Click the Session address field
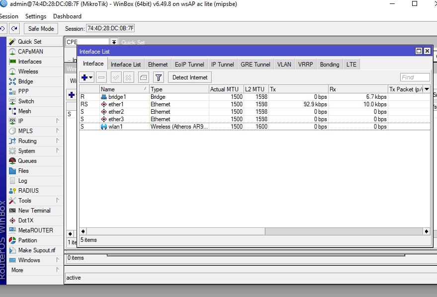This screenshot has width=437, height=297. point(110,28)
